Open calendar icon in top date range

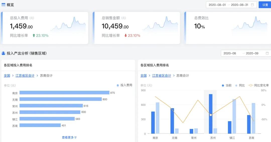[252, 5]
